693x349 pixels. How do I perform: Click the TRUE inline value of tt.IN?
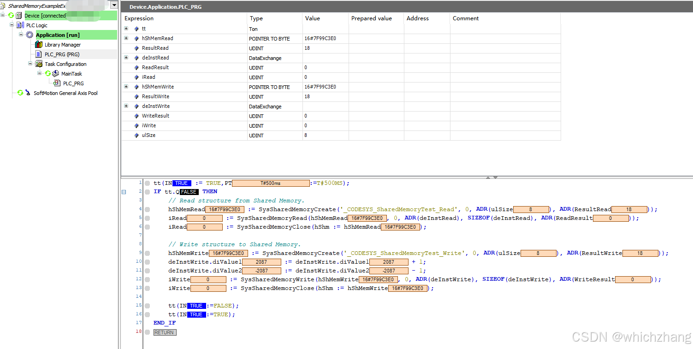tap(182, 183)
